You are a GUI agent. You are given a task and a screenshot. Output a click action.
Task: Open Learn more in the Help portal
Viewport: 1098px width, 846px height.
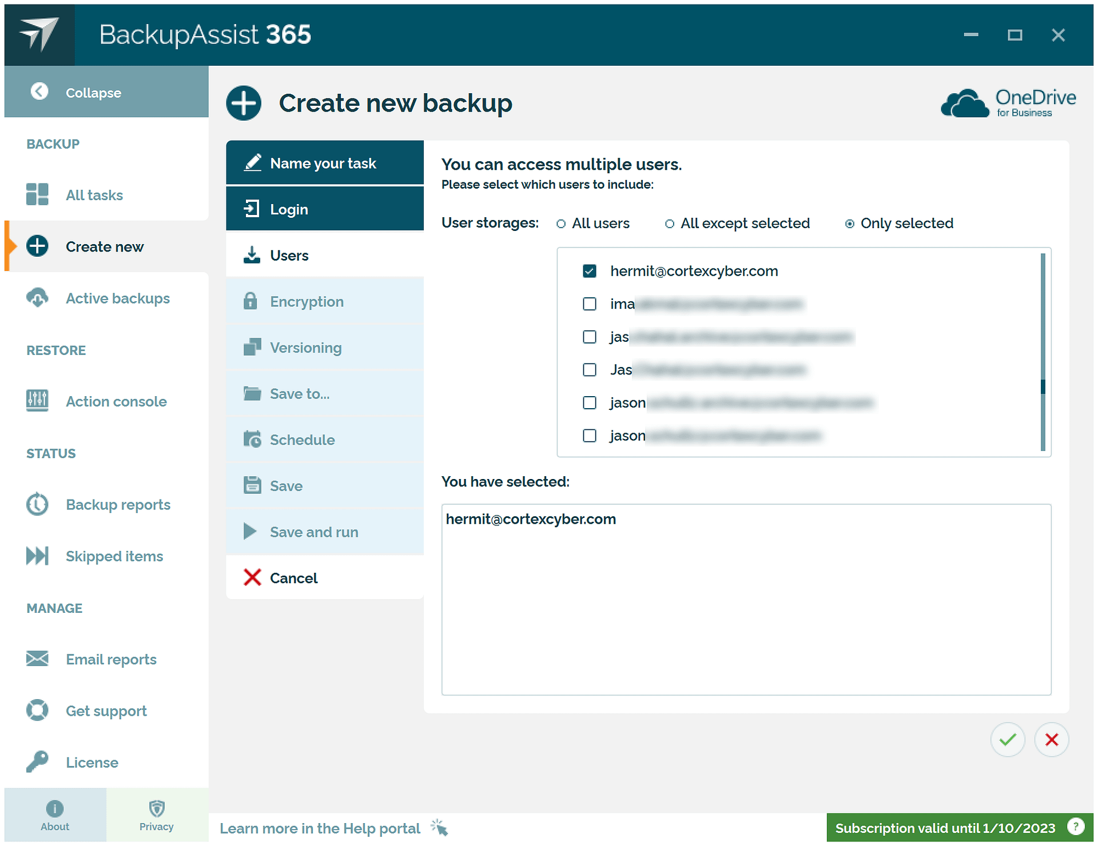[320, 828]
